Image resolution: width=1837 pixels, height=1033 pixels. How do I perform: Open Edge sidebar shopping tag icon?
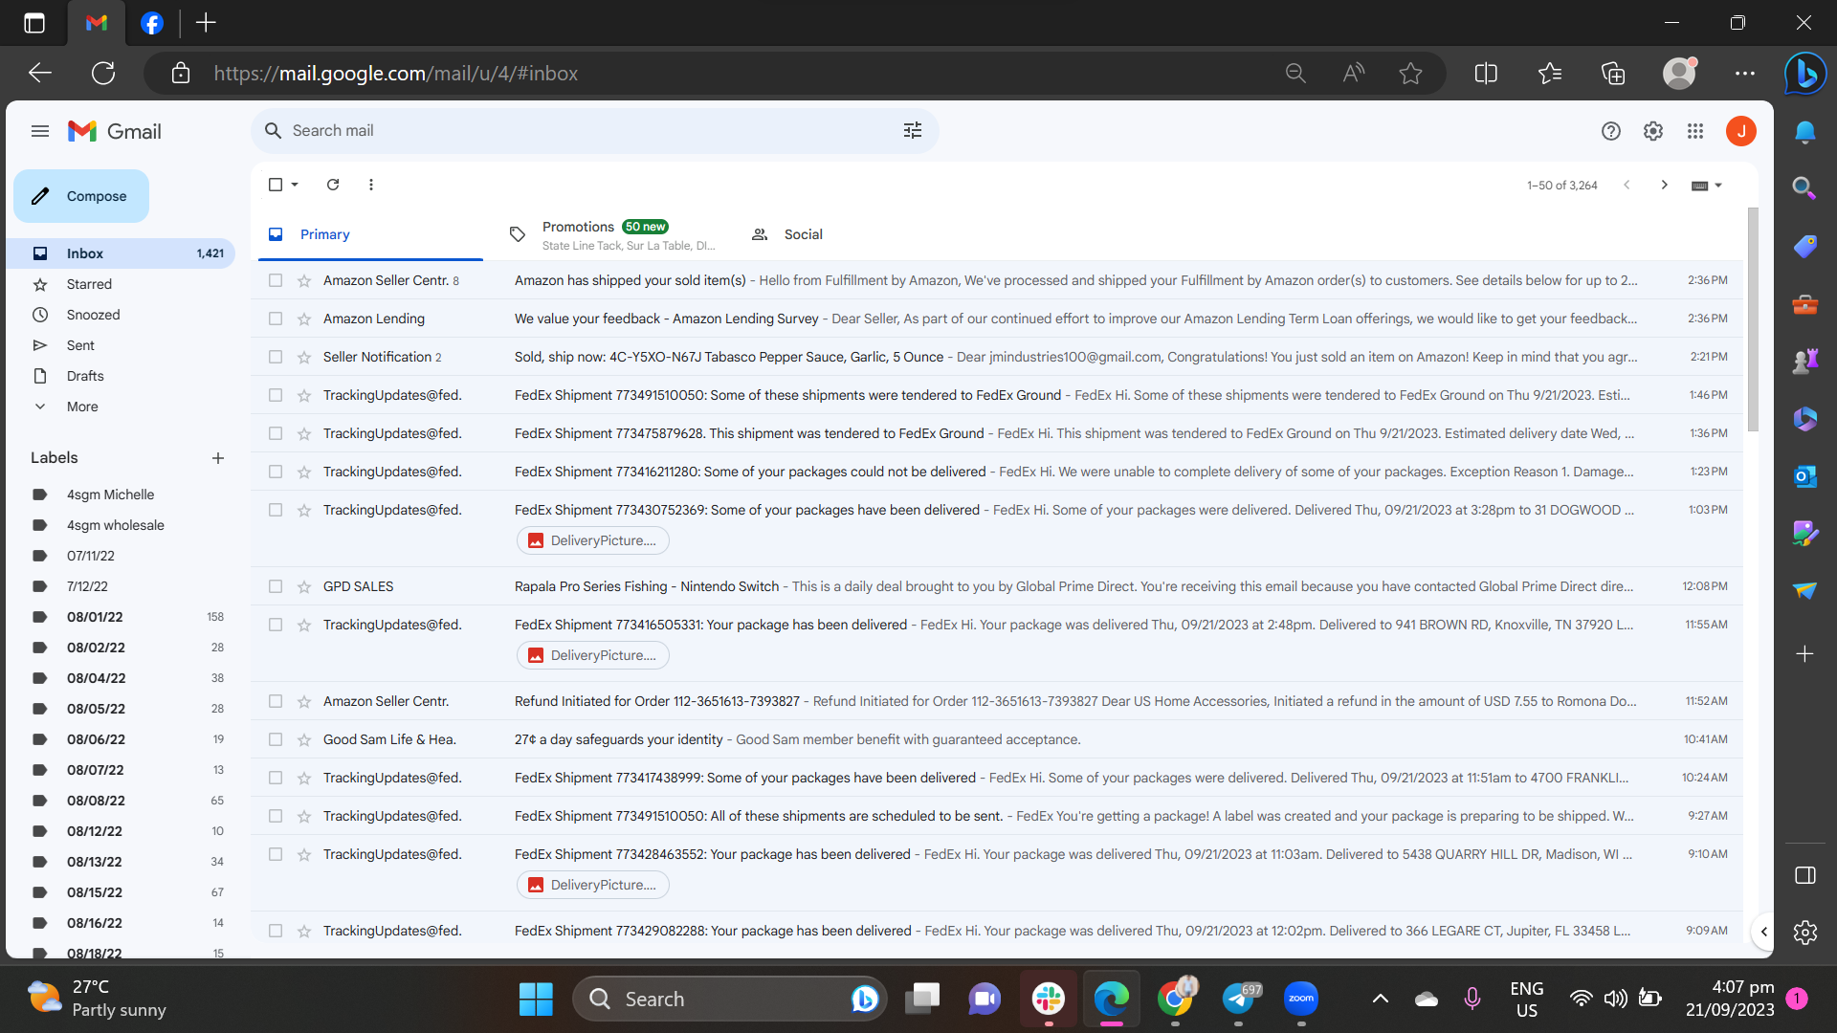(x=1805, y=247)
